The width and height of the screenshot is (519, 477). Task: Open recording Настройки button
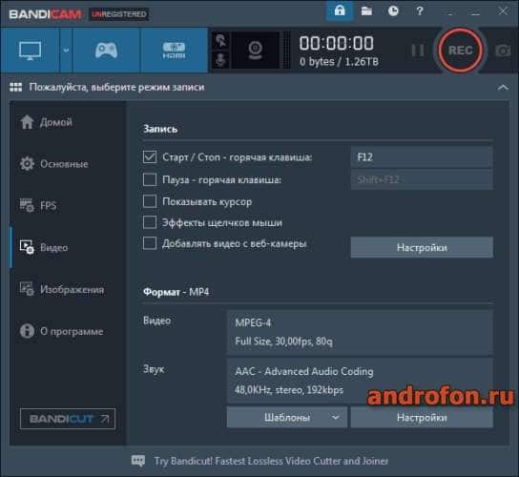(422, 247)
